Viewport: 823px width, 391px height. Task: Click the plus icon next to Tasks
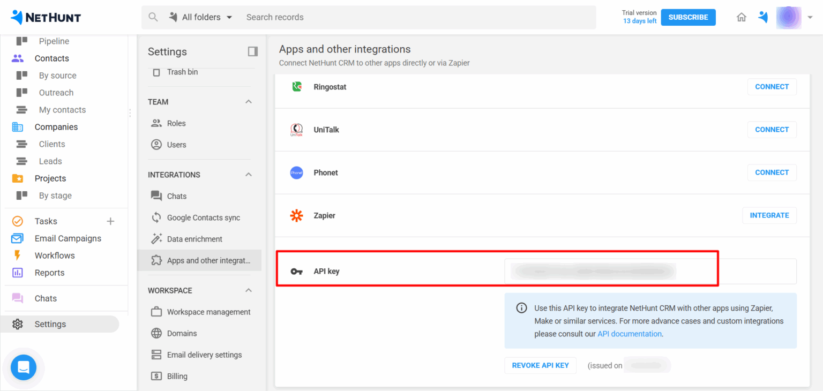(x=111, y=221)
